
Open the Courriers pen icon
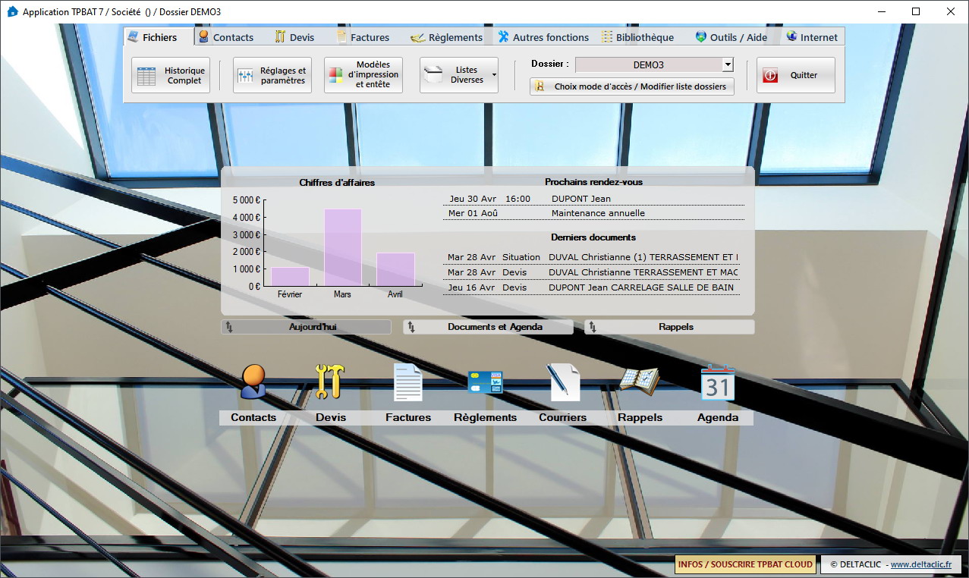563,382
